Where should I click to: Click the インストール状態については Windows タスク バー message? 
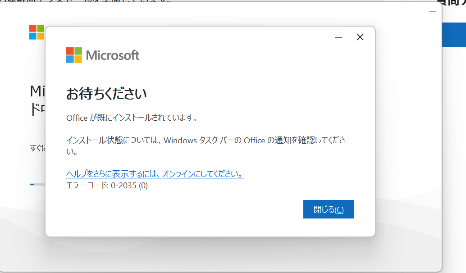(x=206, y=146)
